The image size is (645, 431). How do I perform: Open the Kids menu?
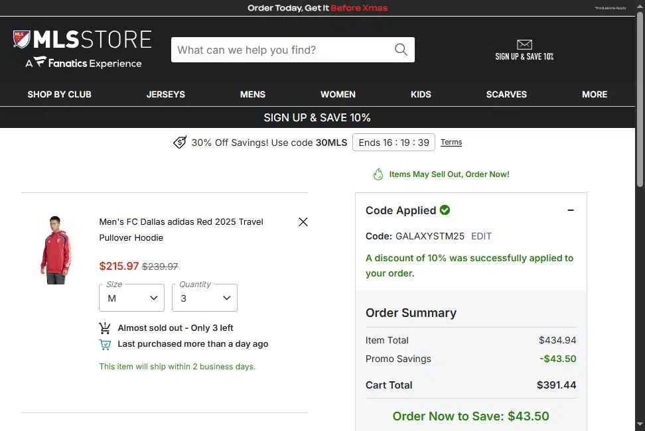click(x=421, y=95)
